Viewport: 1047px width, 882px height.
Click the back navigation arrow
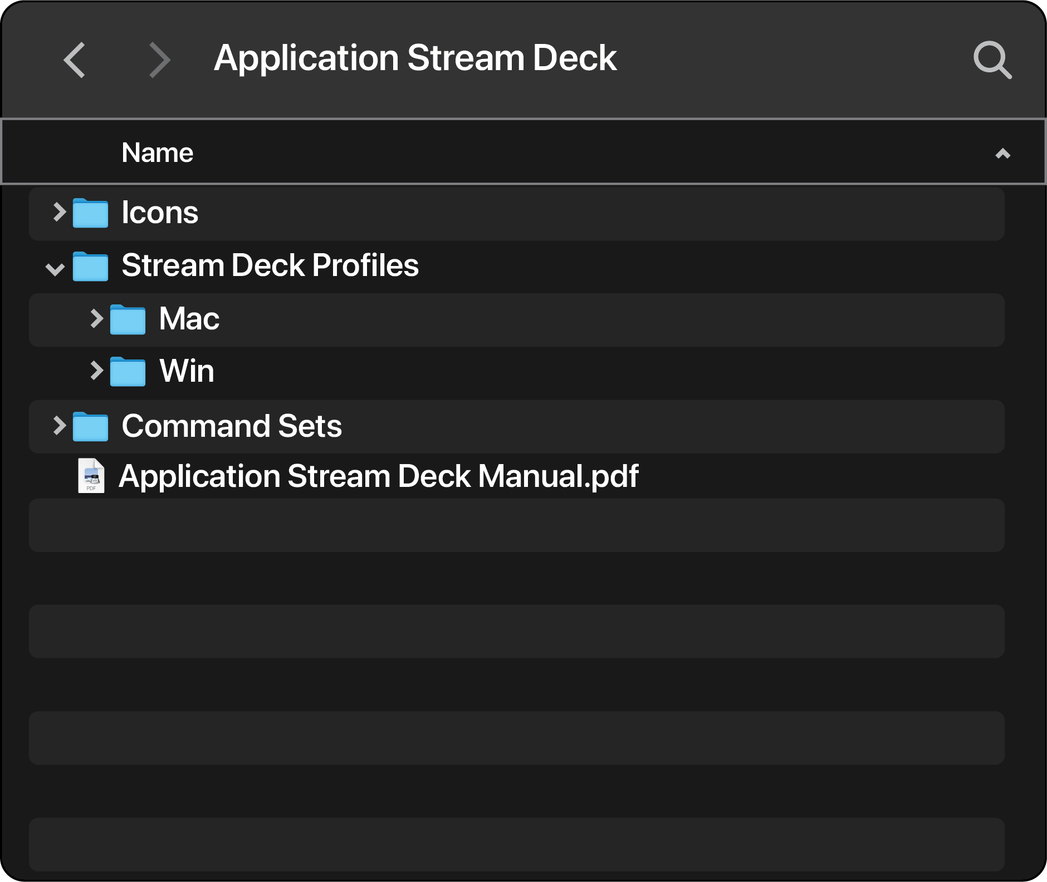(x=75, y=60)
